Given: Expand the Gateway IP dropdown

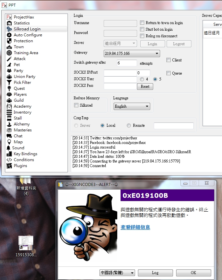Looking at the screenshot, I should pos(157,53).
